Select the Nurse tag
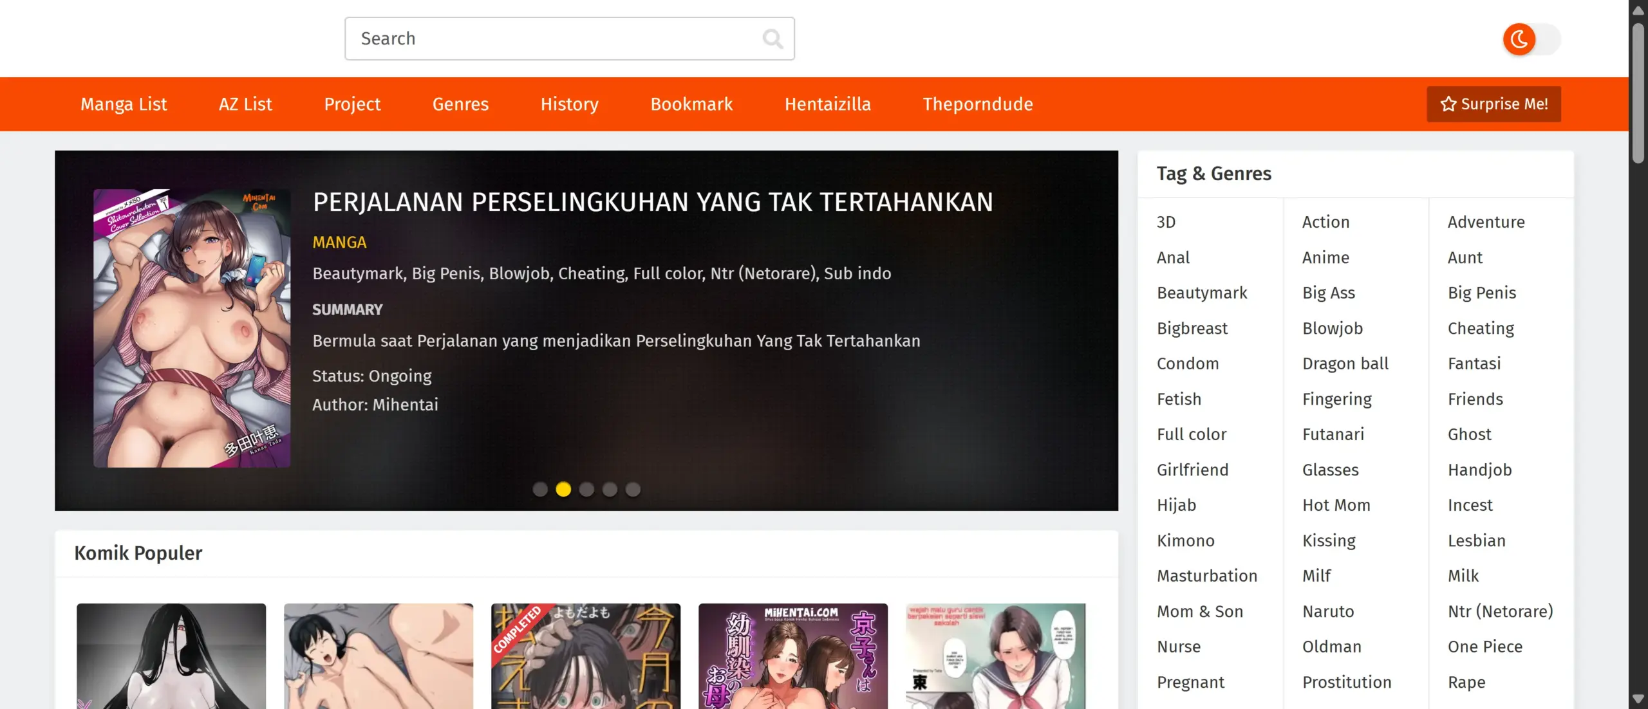The width and height of the screenshot is (1648, 709). pyautogui.click(x=1179, y=647)
